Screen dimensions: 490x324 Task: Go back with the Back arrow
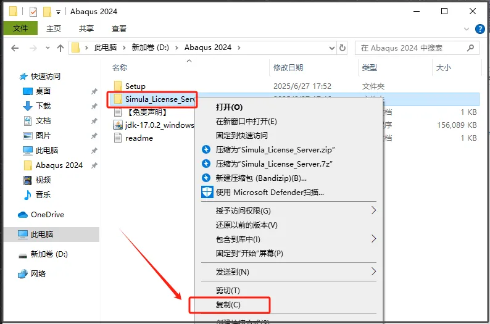(15, 48)
